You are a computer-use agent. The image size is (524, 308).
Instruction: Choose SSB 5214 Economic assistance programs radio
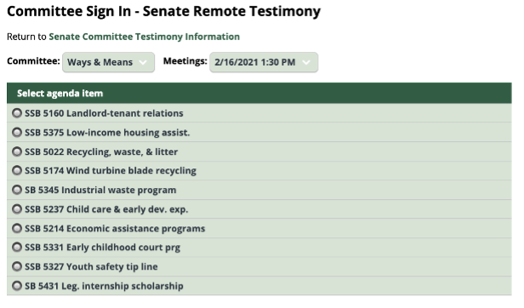pyautogui.click(x=17, y=228)
